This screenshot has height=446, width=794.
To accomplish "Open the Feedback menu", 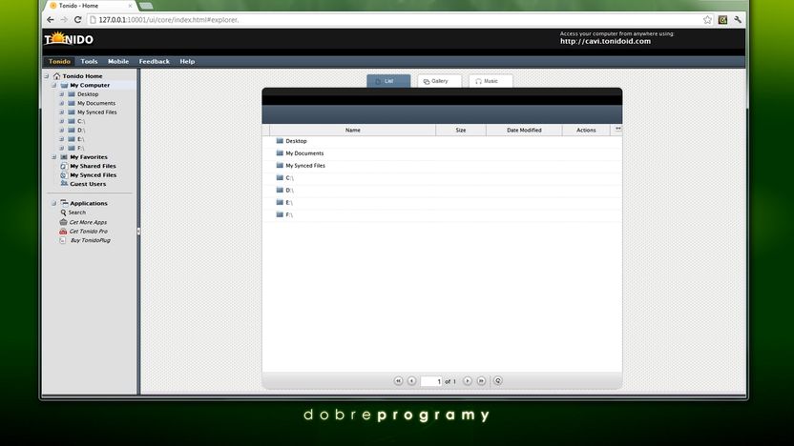I will pyautogui.click(x=155, y=61).
